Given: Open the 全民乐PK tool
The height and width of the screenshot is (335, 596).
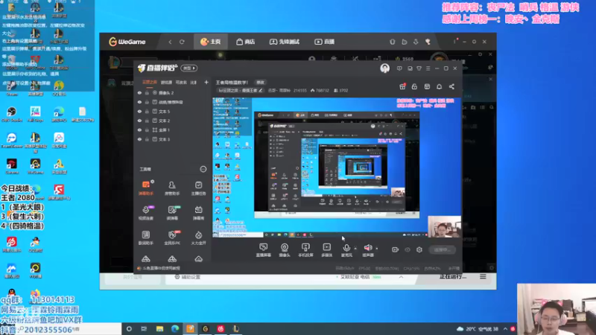Looking at the screenshot, I should (x=172, y=237).
